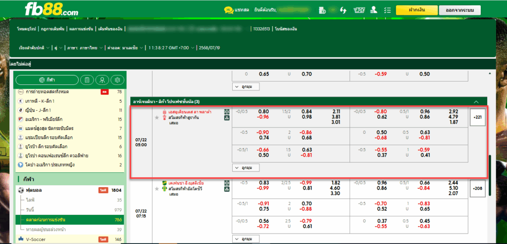Open the checklist icon in header
Image resolution: width=507 pixels, height=244 pixels.
[x=387, y=10]
